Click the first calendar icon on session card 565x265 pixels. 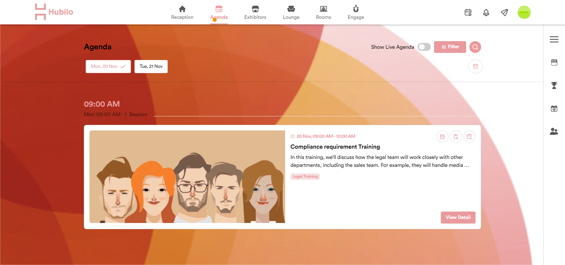442,137
